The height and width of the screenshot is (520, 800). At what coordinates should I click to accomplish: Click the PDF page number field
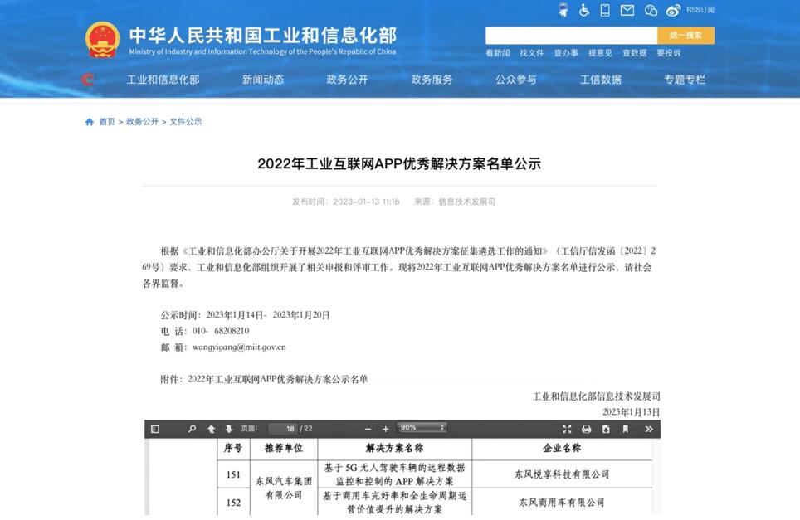(283, 429)
